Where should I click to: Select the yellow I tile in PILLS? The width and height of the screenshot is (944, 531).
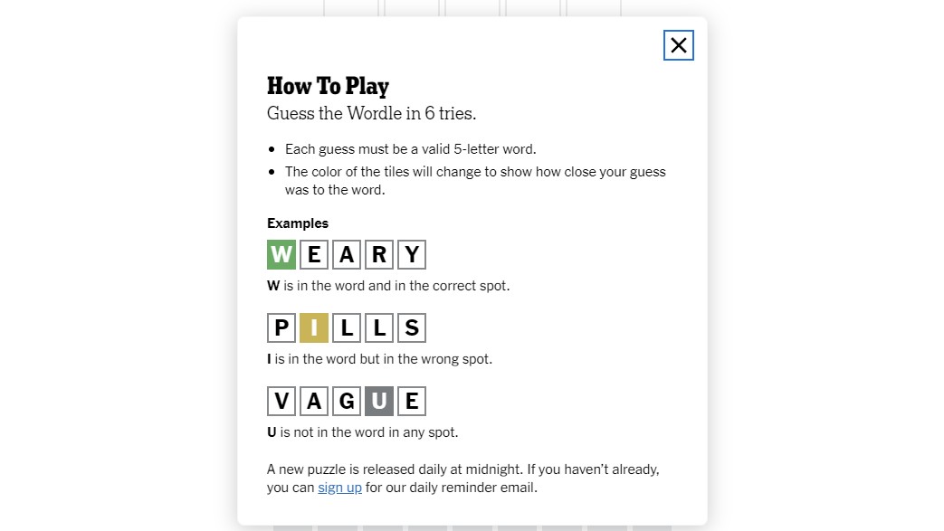pyautogui.click(x=314, y=327)
